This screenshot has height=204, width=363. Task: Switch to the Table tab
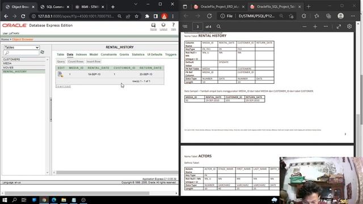[x=60, y=54]
